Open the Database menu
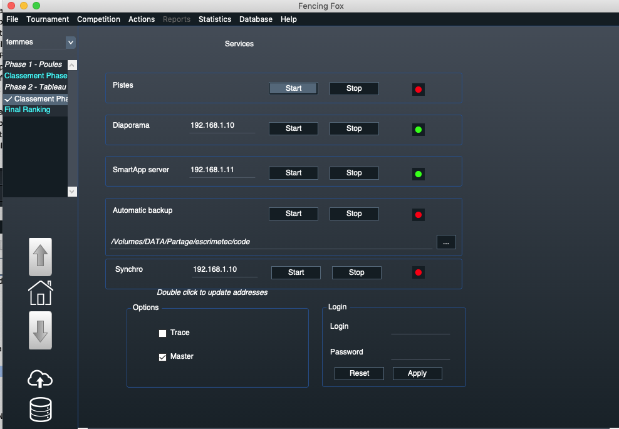 coord(256,19)
